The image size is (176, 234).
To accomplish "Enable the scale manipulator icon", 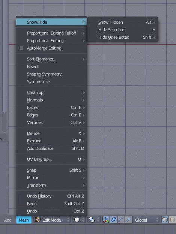I will tap(128, 220).
